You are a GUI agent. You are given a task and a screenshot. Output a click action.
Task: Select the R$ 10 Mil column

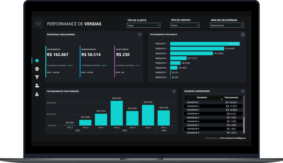(85, 123)
